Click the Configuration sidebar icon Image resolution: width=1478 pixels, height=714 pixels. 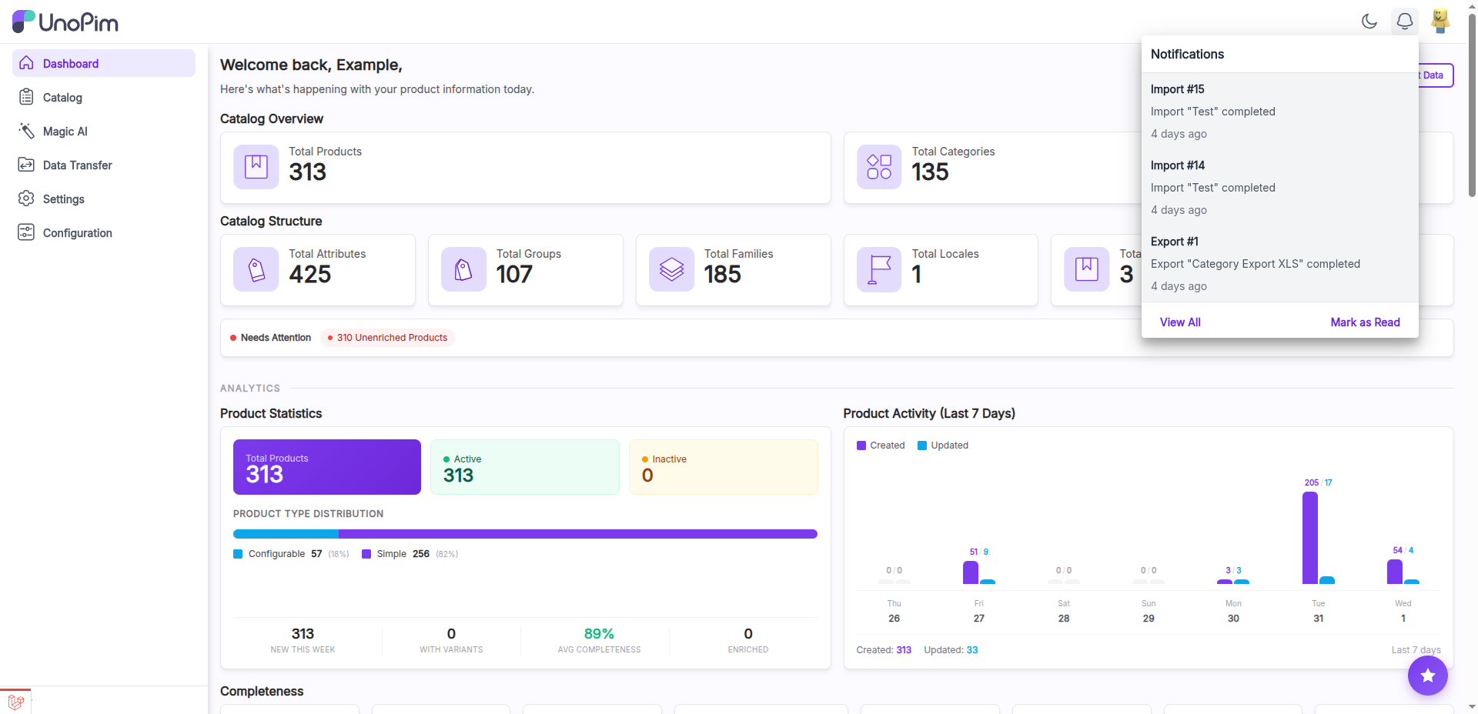(26, 232)
